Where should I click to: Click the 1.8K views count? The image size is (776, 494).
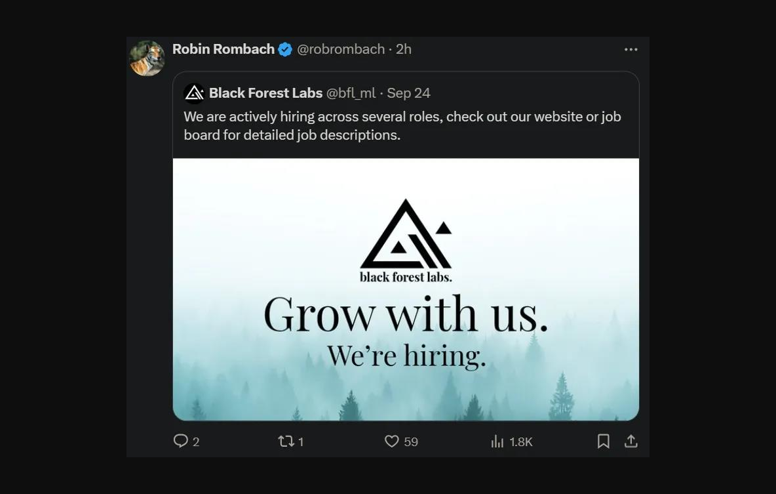521,442
